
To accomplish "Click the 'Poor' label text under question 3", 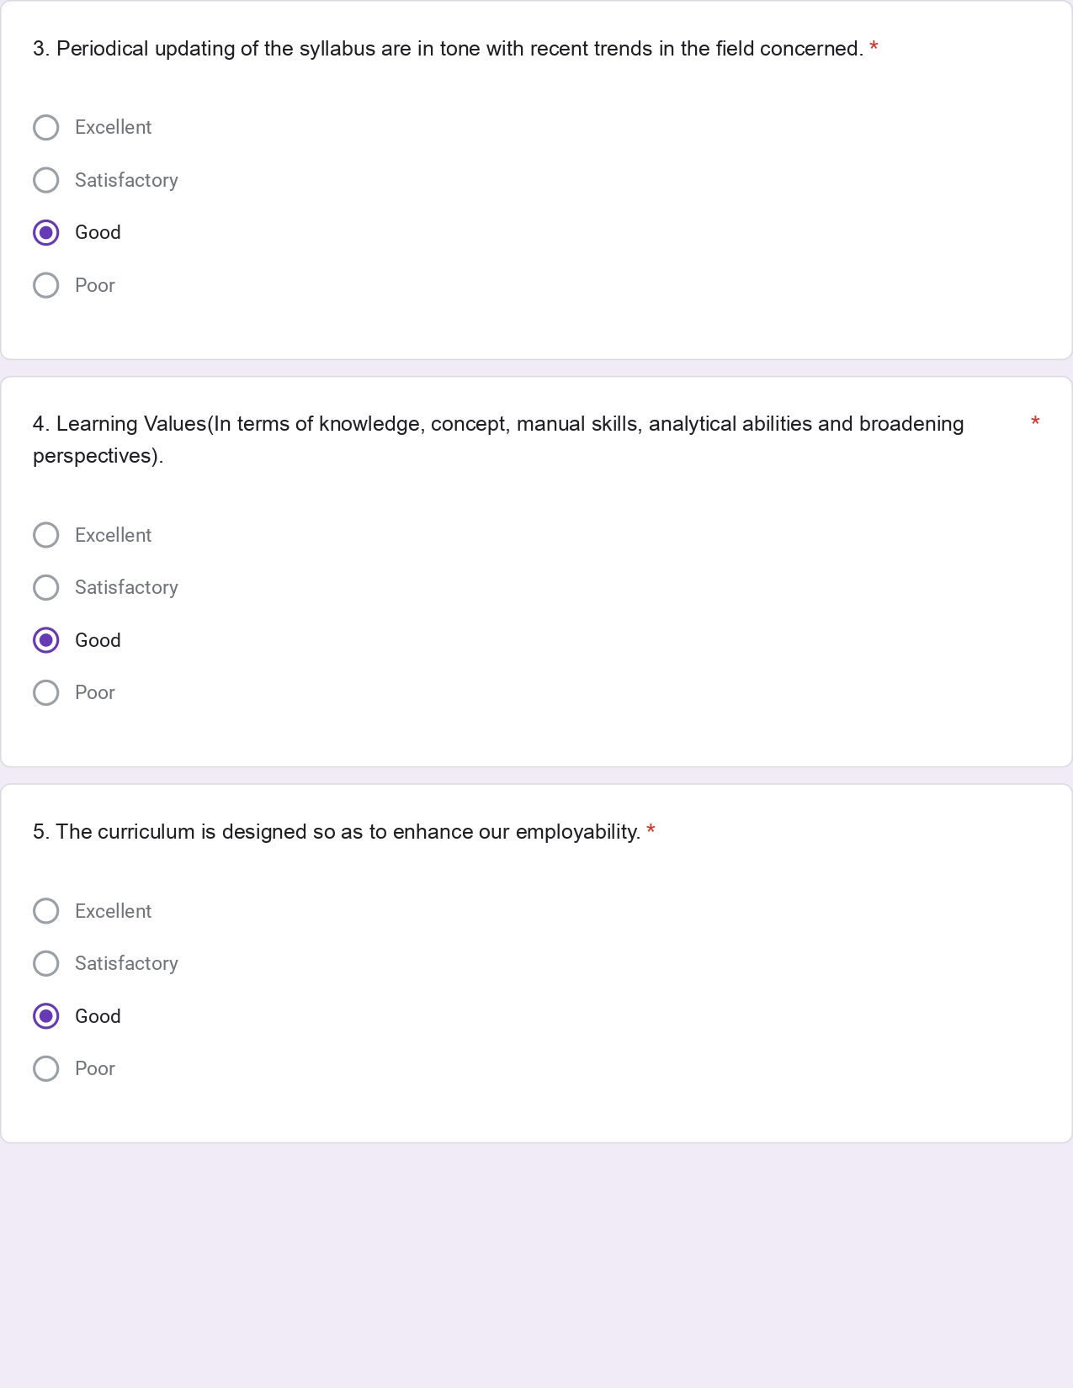I will (x=94, y=285).
